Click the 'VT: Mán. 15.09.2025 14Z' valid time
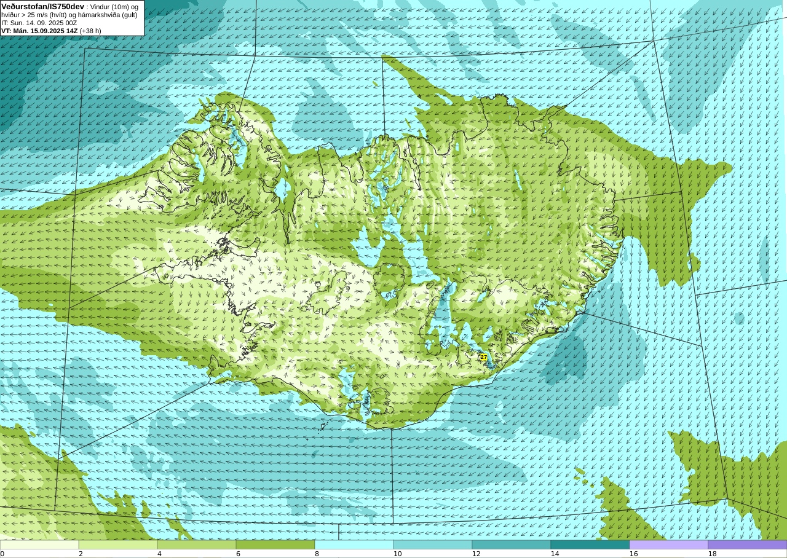 (x=39, y=31)
